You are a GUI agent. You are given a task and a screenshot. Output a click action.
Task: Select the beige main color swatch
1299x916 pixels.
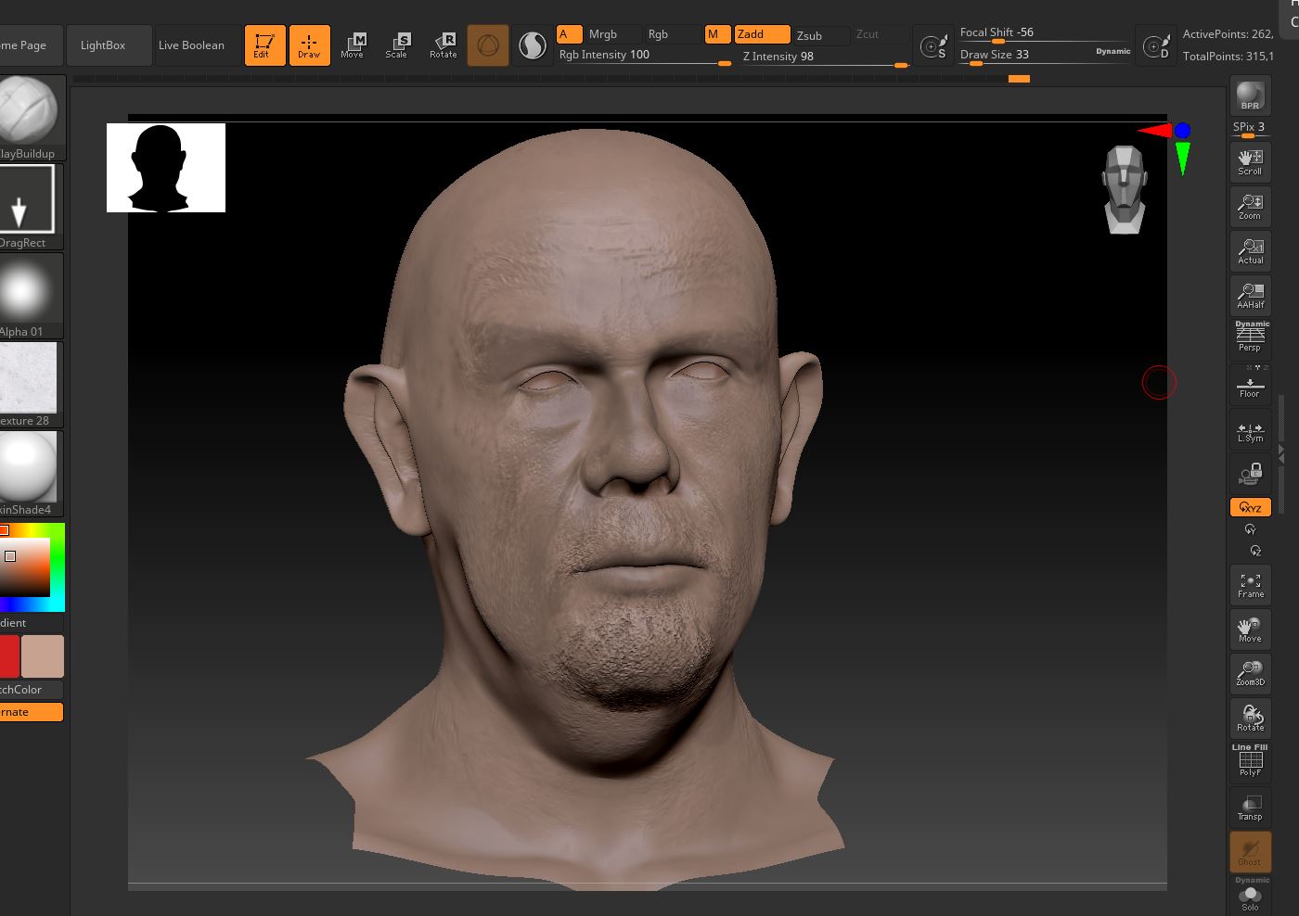click(43, 656)
